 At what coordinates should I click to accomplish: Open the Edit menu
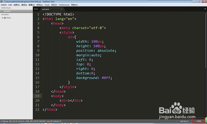[10, 5]
